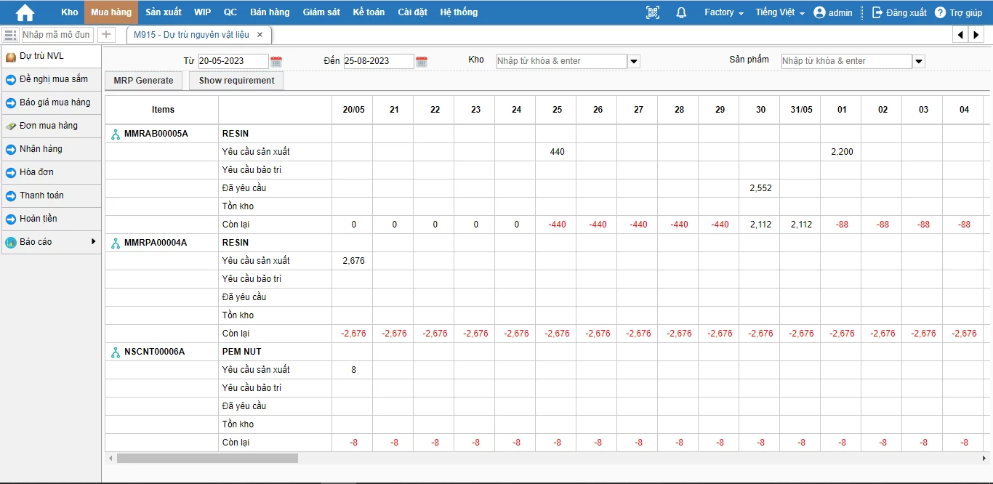Open the QC menu
Screen dimensions: 993x484
coord(230,12)
